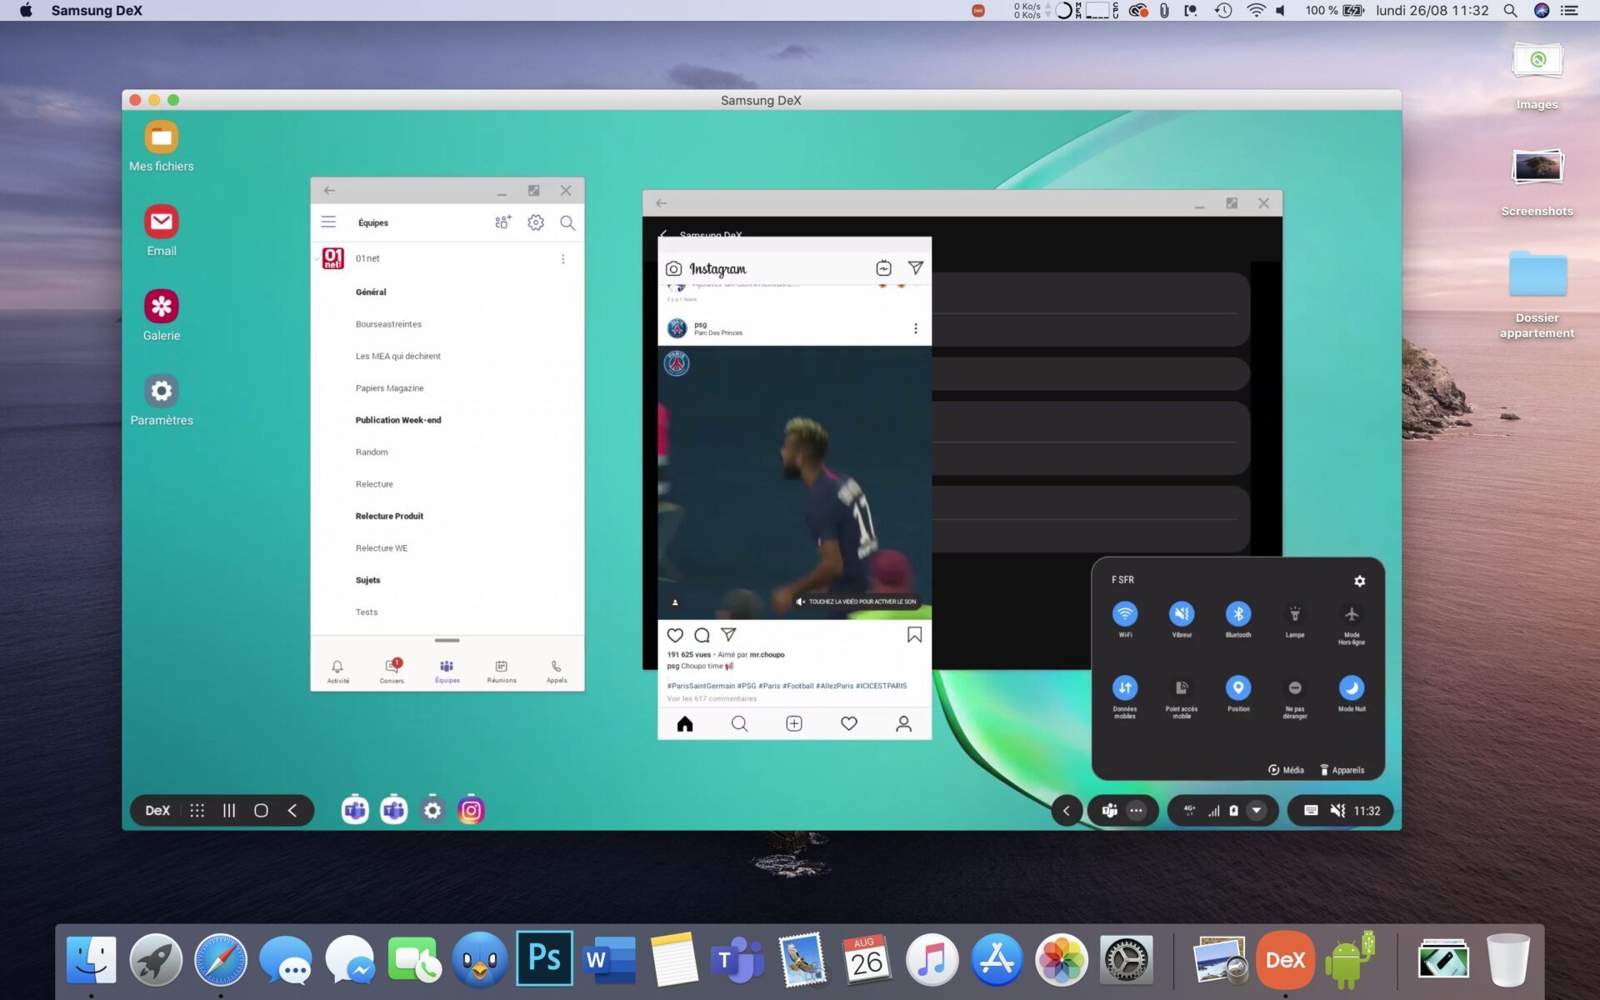
Task: Toggle Vibreur sound mode
Action: pyautogui.click(x=1182, y=615)
